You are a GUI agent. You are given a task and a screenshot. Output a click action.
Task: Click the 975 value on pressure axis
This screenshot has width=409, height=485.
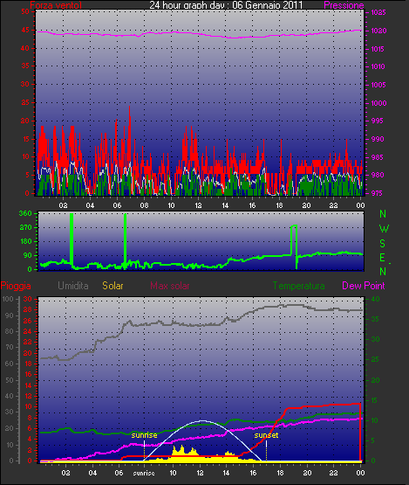[377, 193]
